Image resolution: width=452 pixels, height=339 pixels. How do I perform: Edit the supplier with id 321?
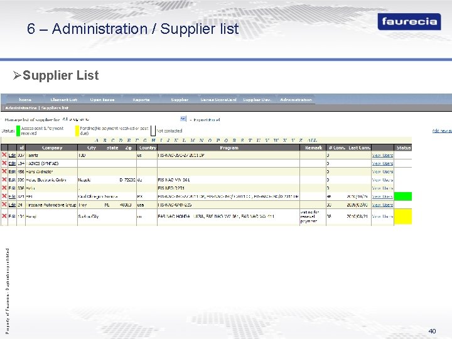[x=12, y=196]
